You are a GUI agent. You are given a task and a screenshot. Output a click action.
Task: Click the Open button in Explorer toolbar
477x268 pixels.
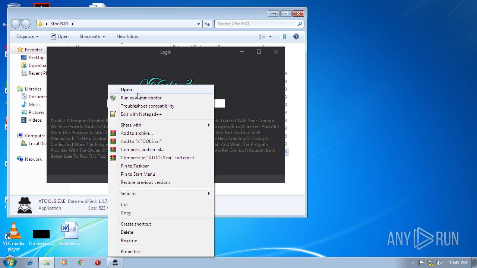tap(60, 36)
